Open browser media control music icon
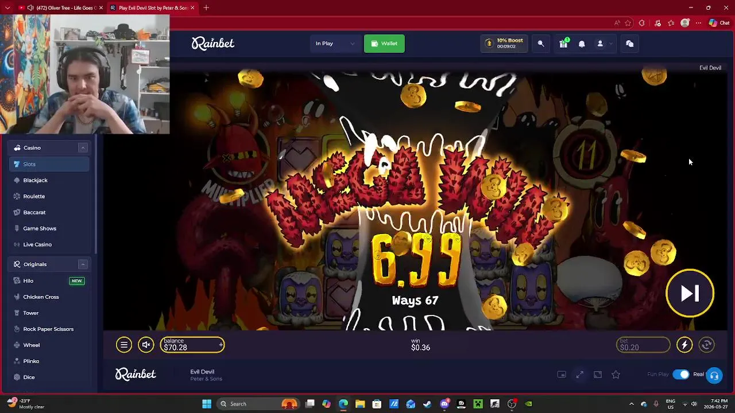Image resolution: width=735 pixels, height=413 pixels. click(x=657, y=23)
